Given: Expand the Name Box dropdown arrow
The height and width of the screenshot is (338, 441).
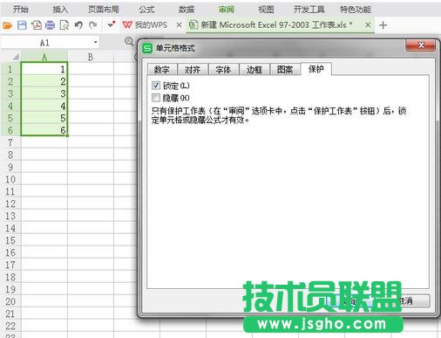Looking at the screenshot, I should (95, 43).
